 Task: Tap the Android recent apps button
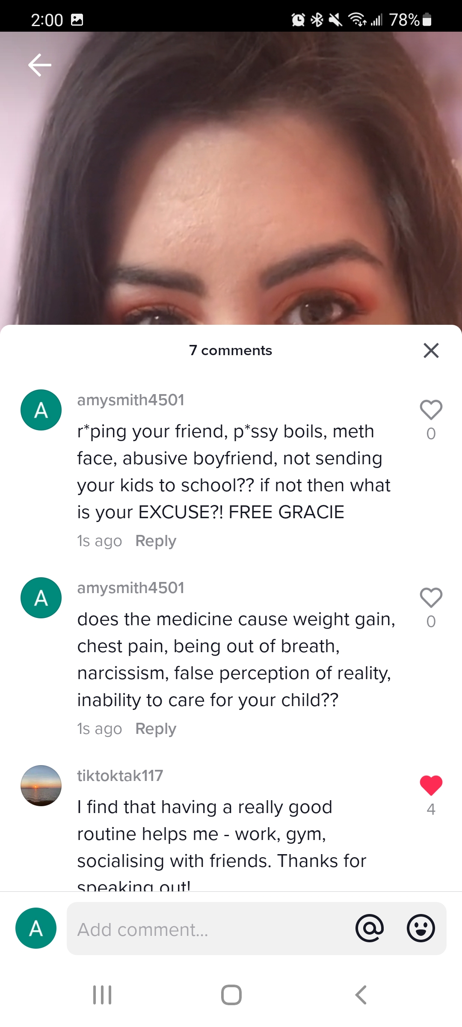(102, 995)
